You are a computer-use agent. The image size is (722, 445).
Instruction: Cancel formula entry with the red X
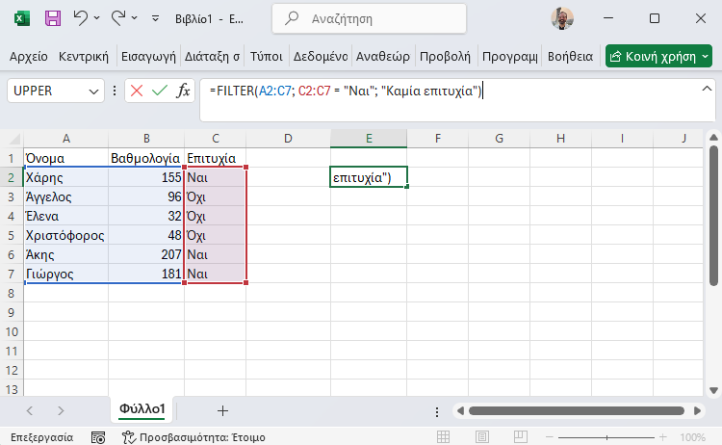click(x=137, y=91)
